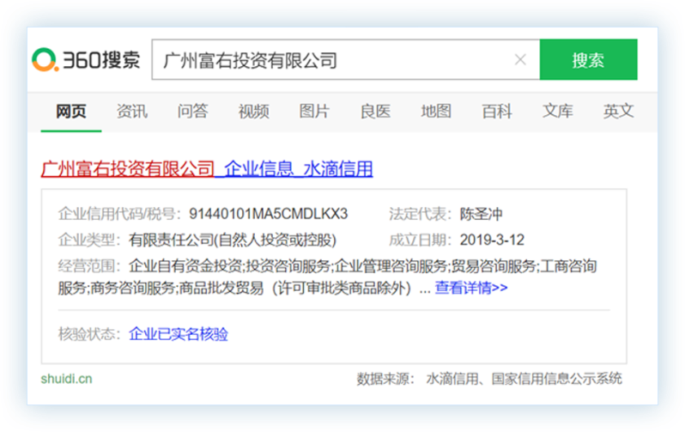Go to the 视频 tab
Viewport: 685px width, 432px height.
click(253, 112)
